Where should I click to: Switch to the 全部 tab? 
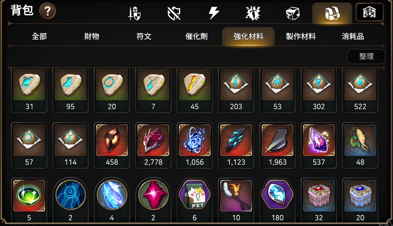[39, 36]
